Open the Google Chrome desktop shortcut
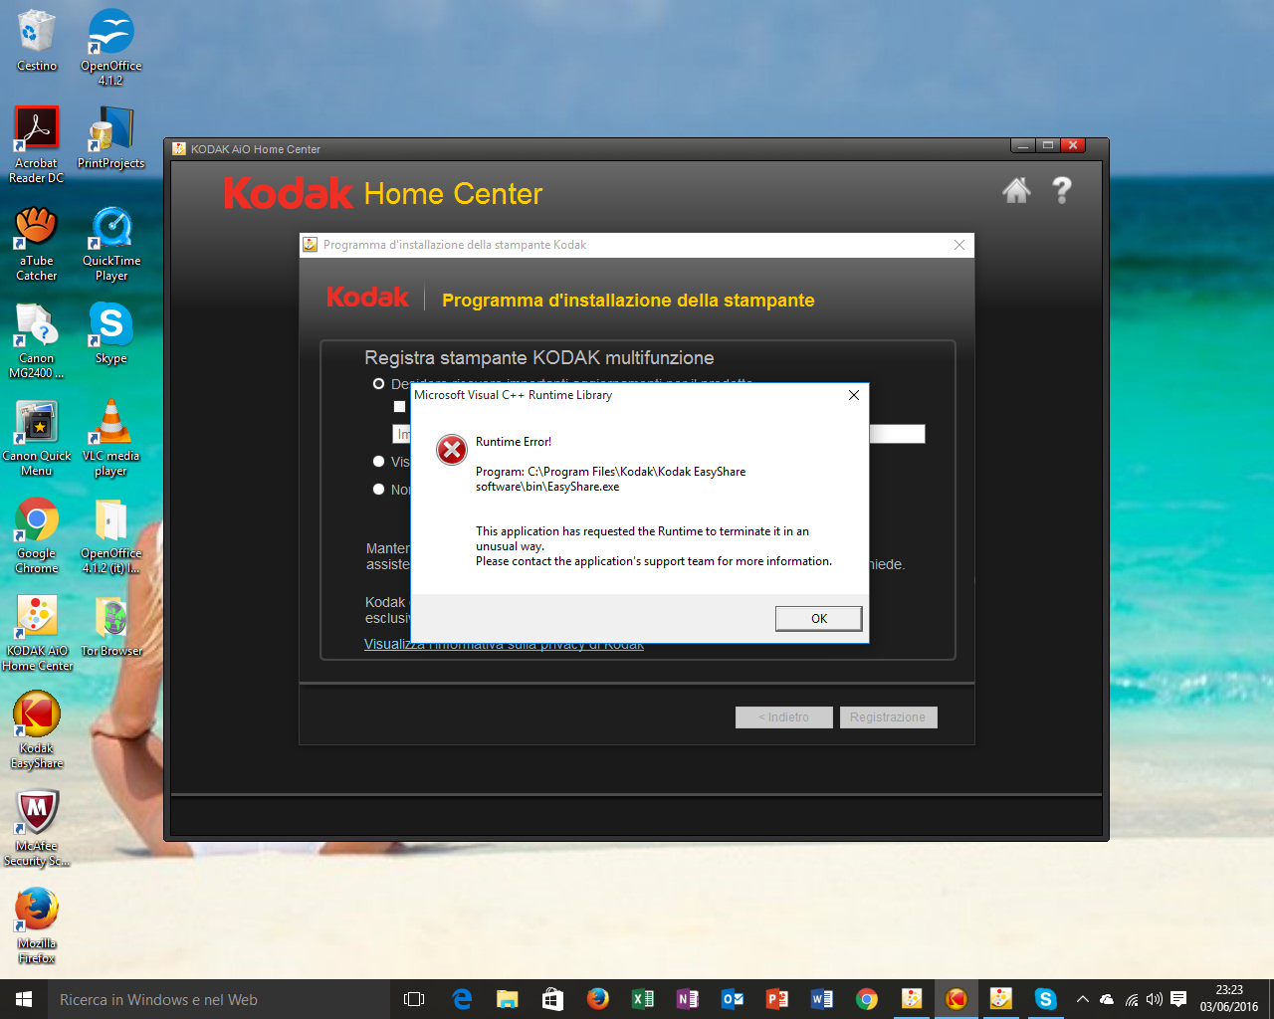1274x1019 pixels. pos(37,535)
